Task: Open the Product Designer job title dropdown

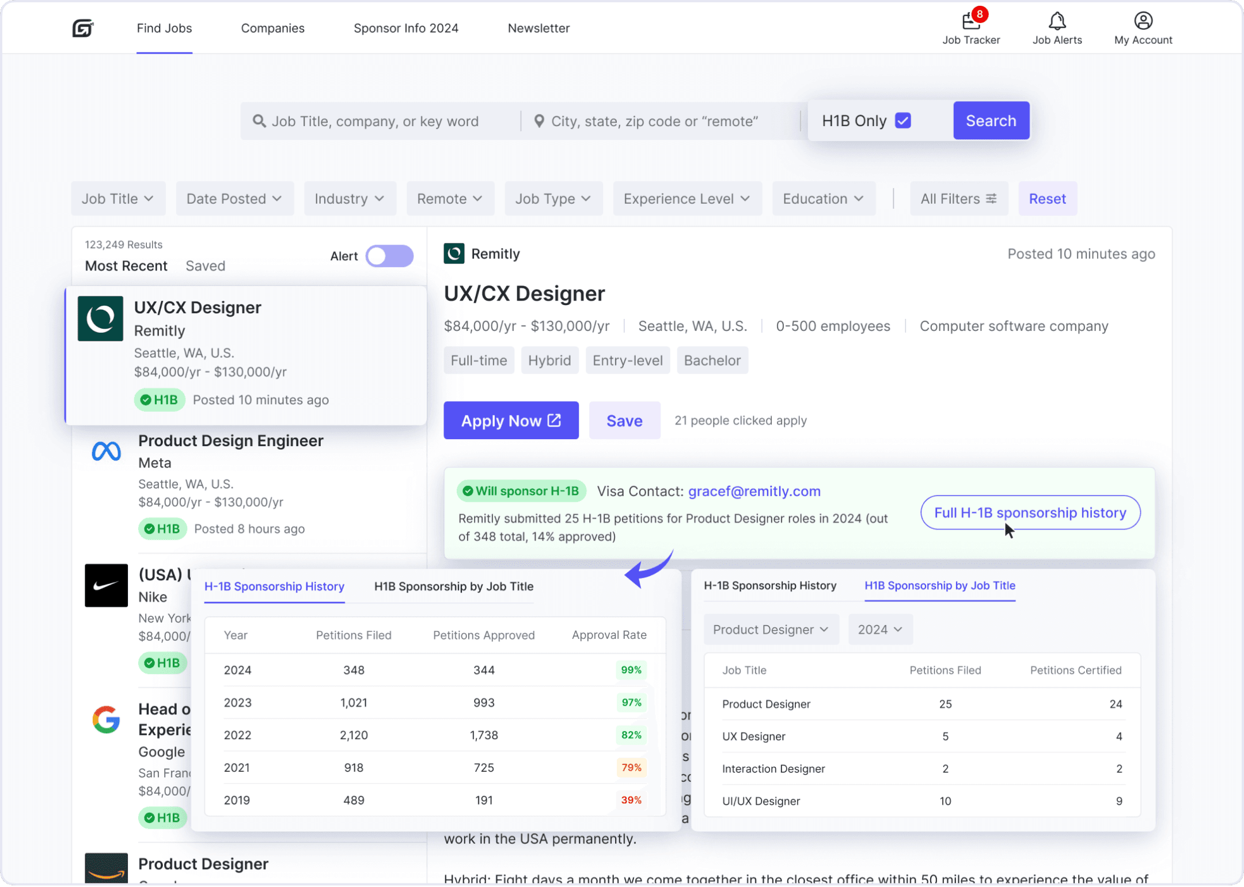Action: [771, 630]
